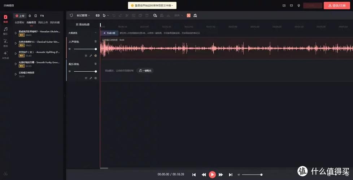Open the cursor tool dropdown arrow
The image size is (353, 180).
(108, 15)
